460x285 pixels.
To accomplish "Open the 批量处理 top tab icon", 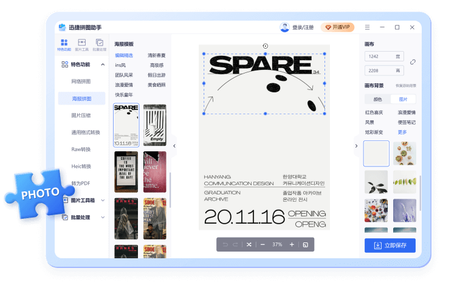I will 100,45.
